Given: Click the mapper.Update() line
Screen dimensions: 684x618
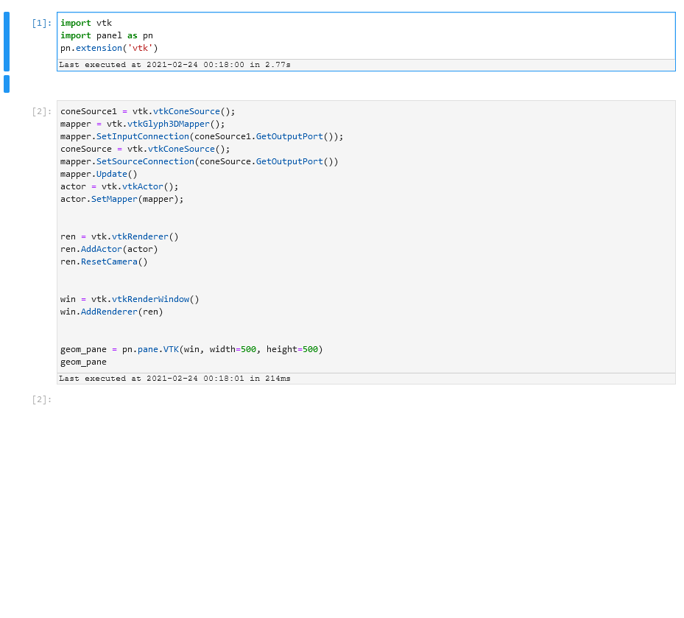Looking at the screenshot, I should tap(96, 174).
